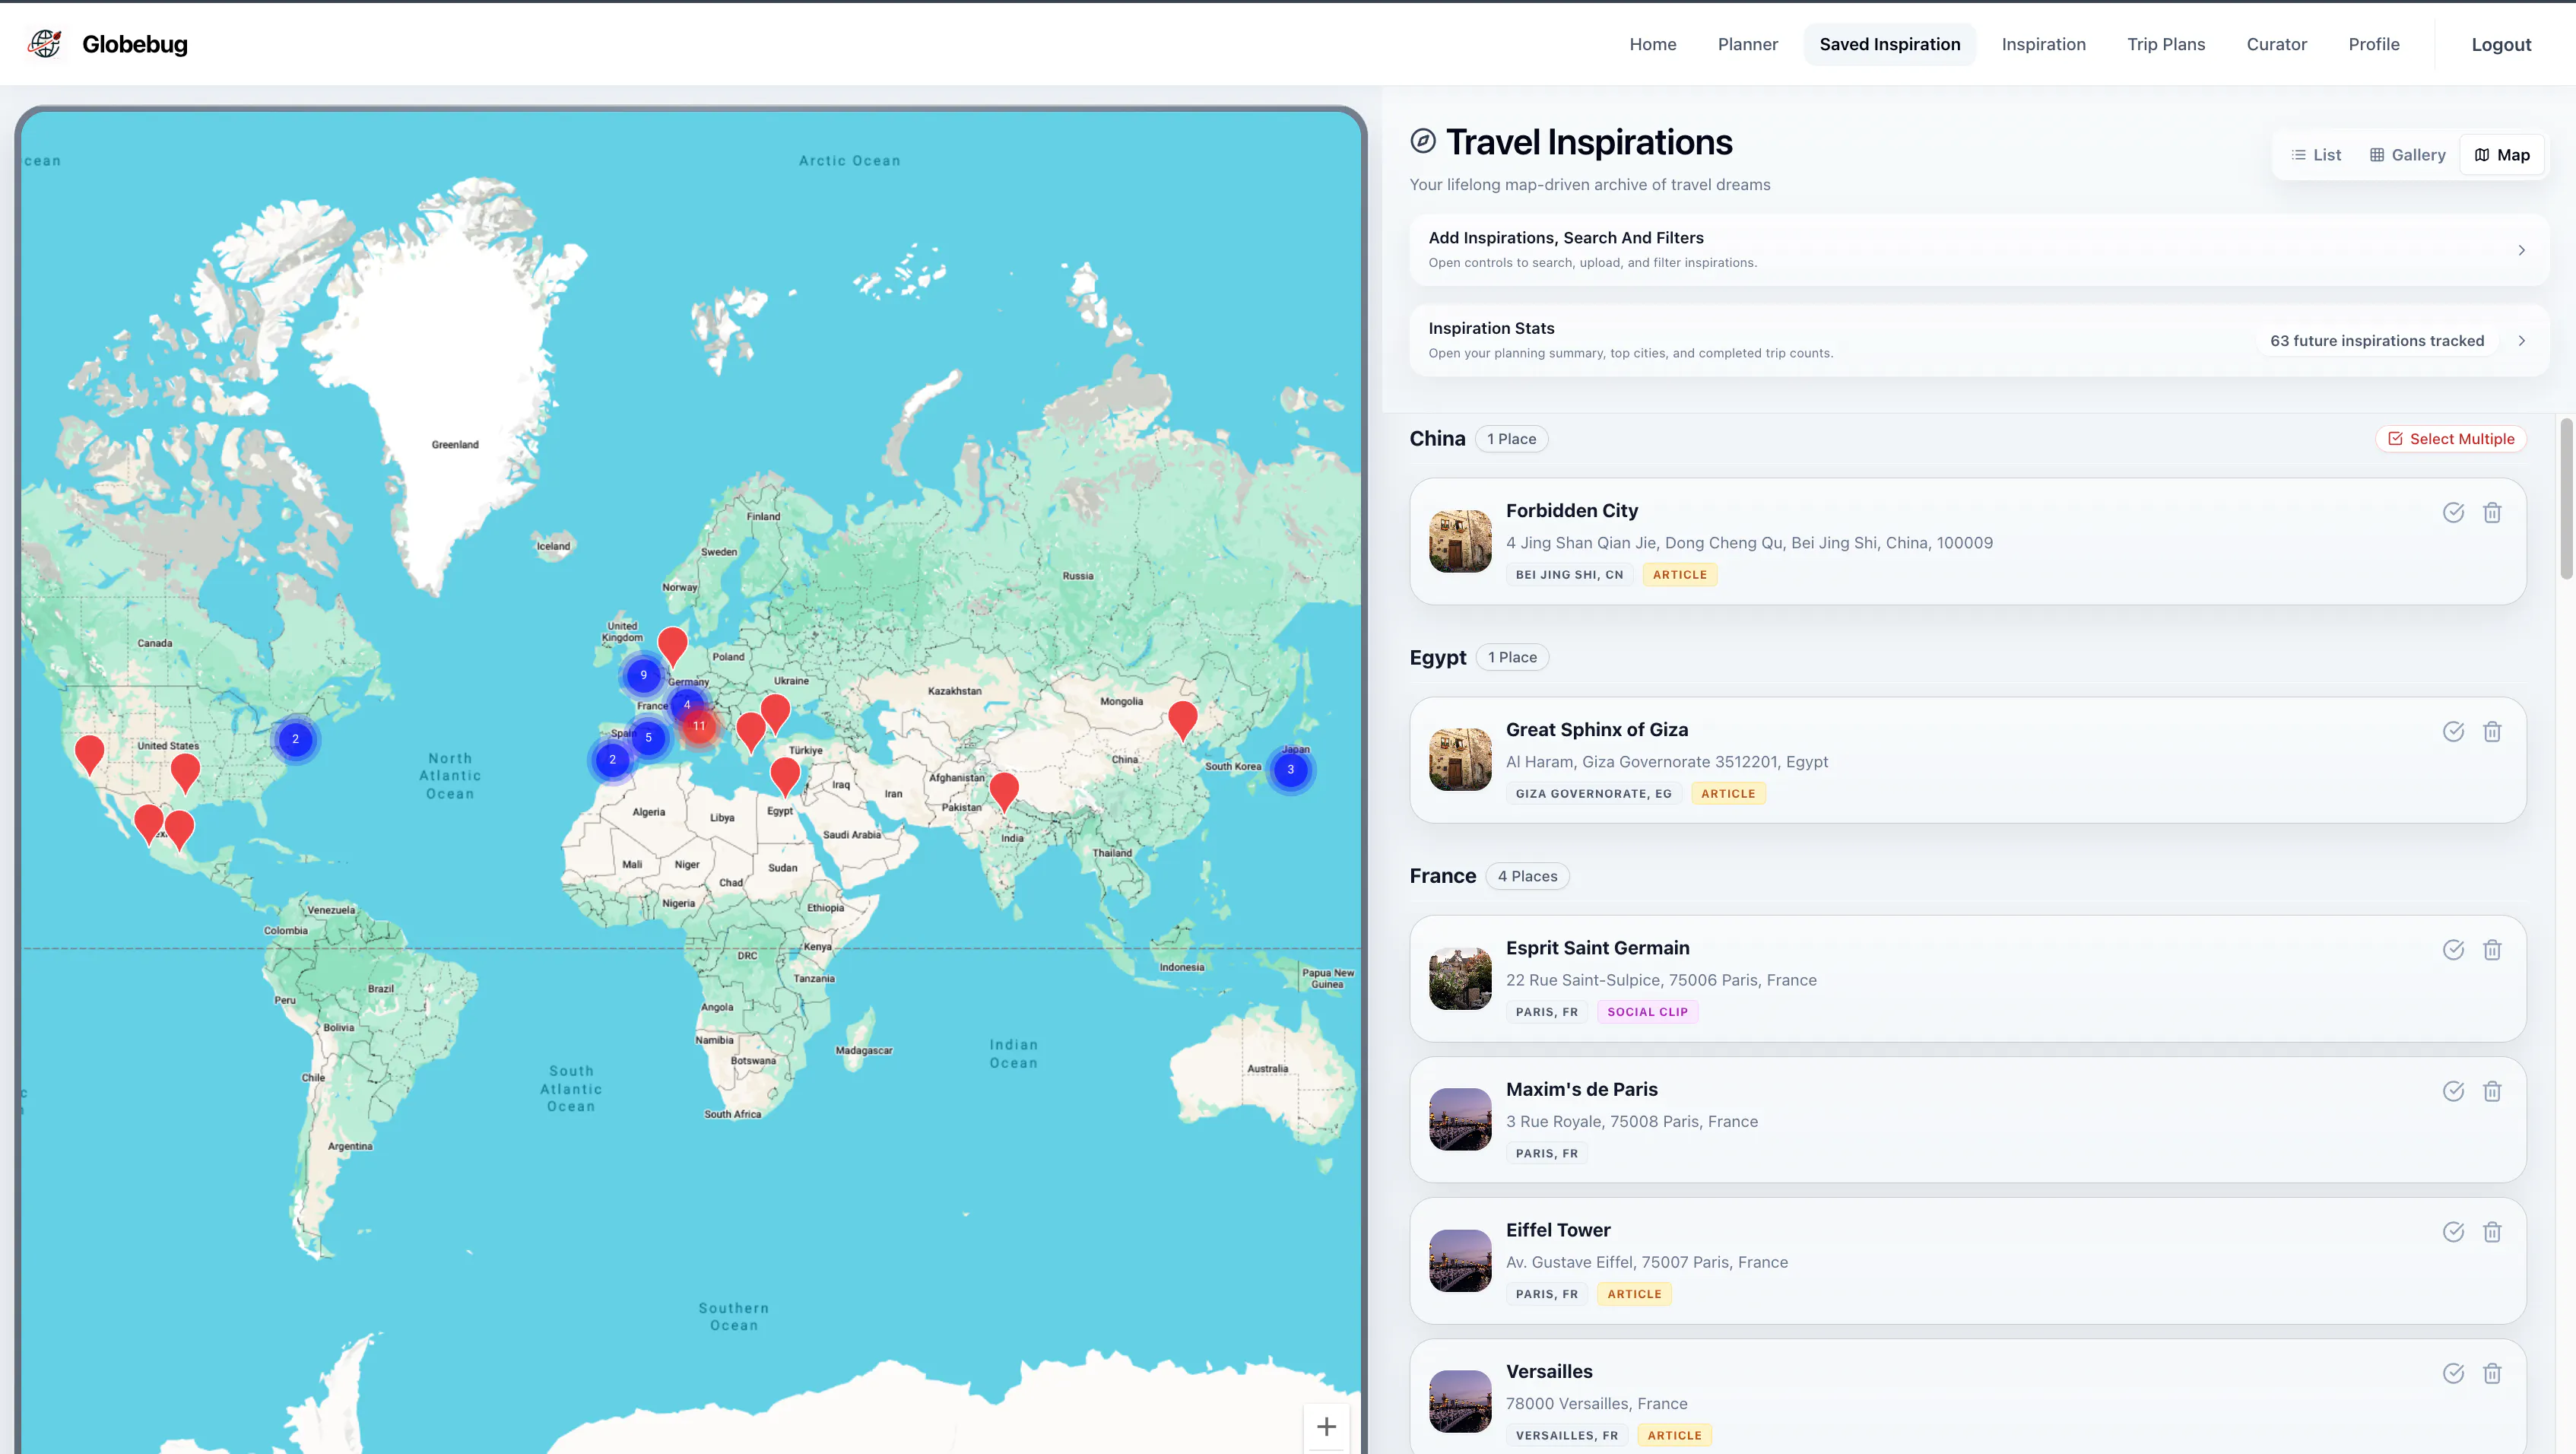This screenshot has height=1454, width=2576.
Task: Delete the Great Sphinx of Giza card
Action: (2492, 732)
